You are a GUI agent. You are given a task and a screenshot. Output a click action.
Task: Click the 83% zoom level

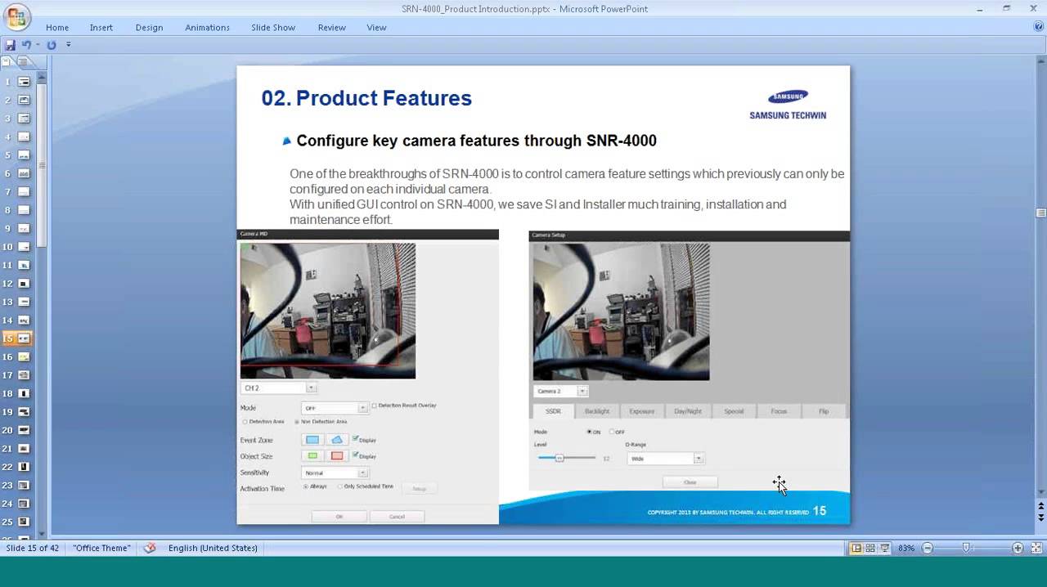(x=906, y=548)
